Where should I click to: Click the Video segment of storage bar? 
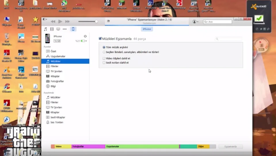pyautogui.click(x=63, y=146)
